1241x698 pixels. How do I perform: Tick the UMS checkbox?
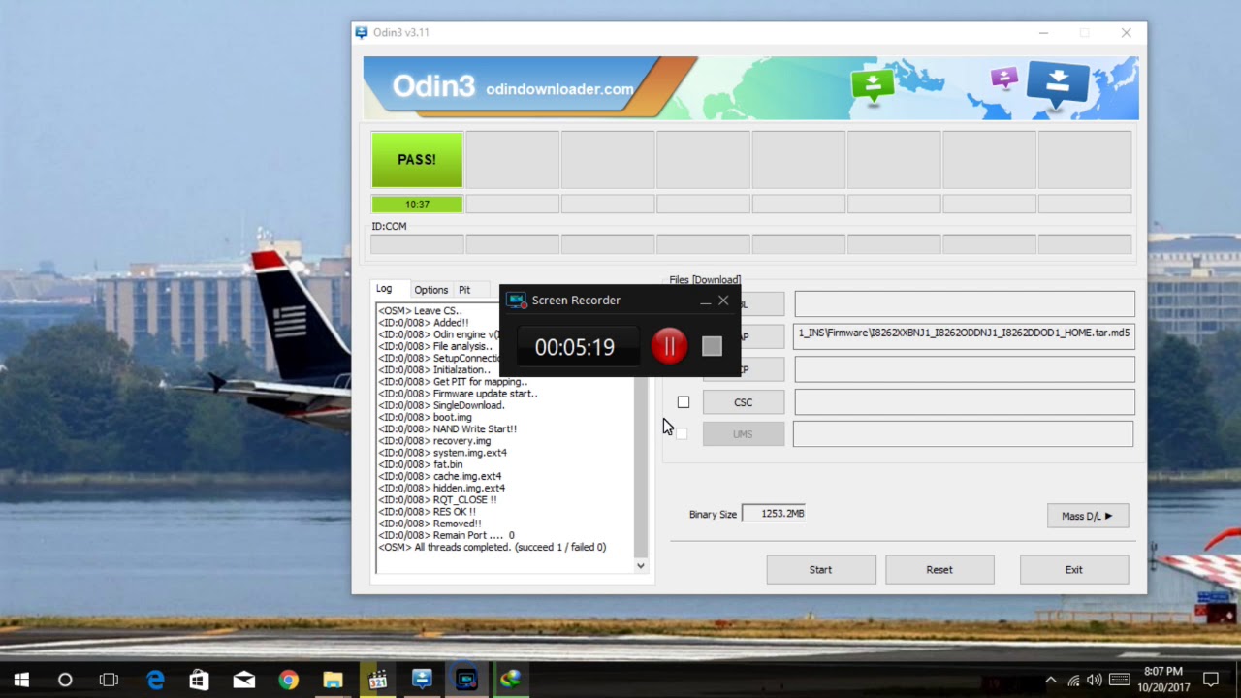click(x=682, y=433)
